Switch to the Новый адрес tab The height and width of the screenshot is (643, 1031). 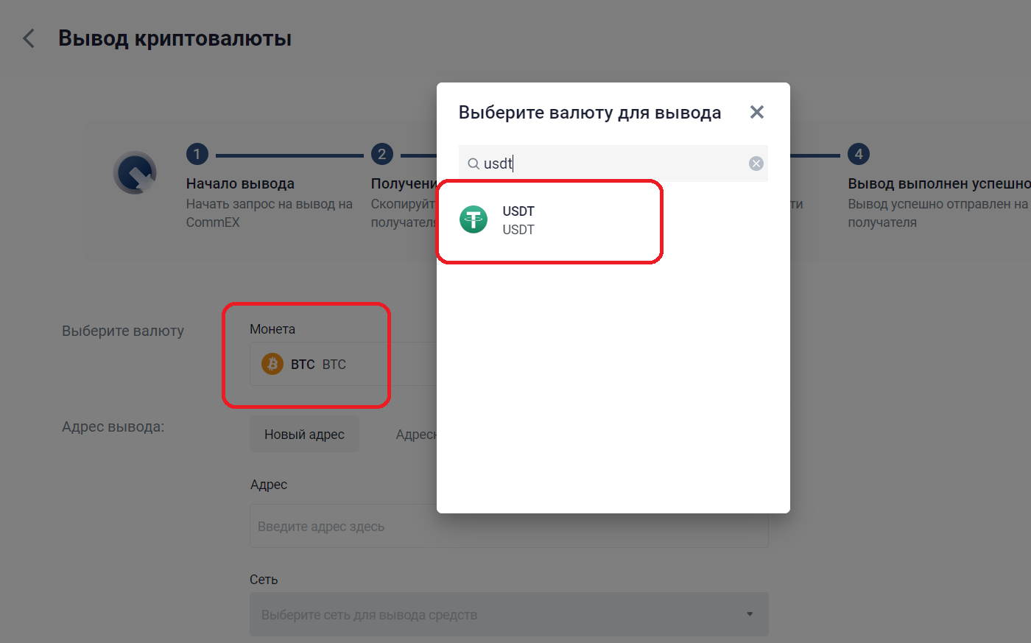pyautogui.click(x=304, y=435)
